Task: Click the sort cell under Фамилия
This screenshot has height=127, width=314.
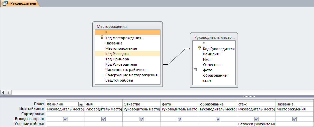Action: pyautogui.click(x=65, y=114)
